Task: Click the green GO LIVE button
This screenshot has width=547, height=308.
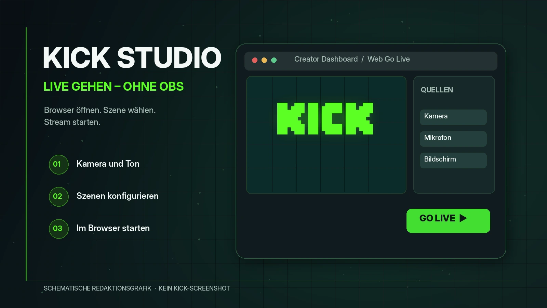Action: click(448, 221)
